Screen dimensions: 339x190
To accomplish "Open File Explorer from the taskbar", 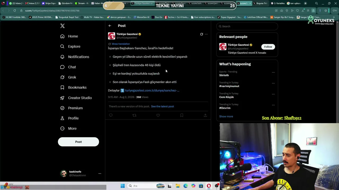I will click(x=177, y=186).
